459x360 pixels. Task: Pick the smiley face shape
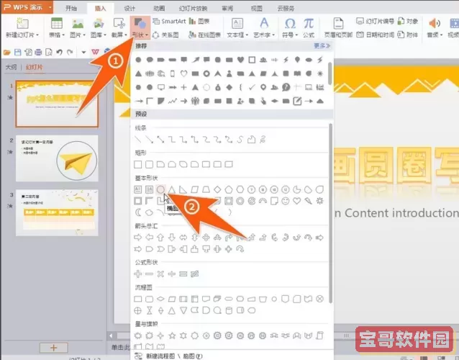(x=285, y=200)
